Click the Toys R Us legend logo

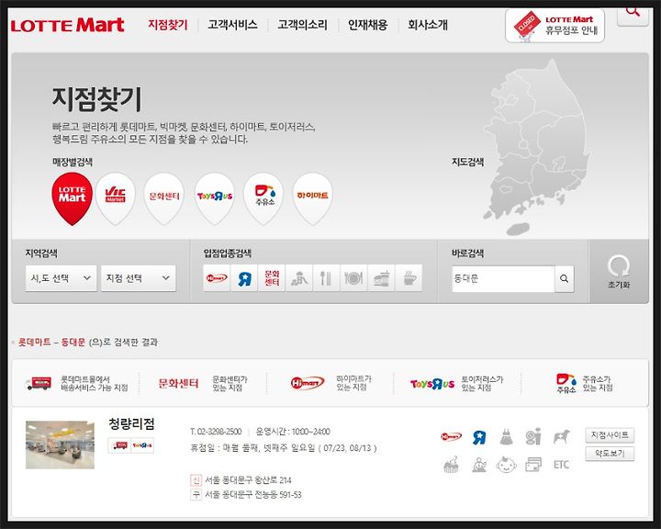[432, 384]
